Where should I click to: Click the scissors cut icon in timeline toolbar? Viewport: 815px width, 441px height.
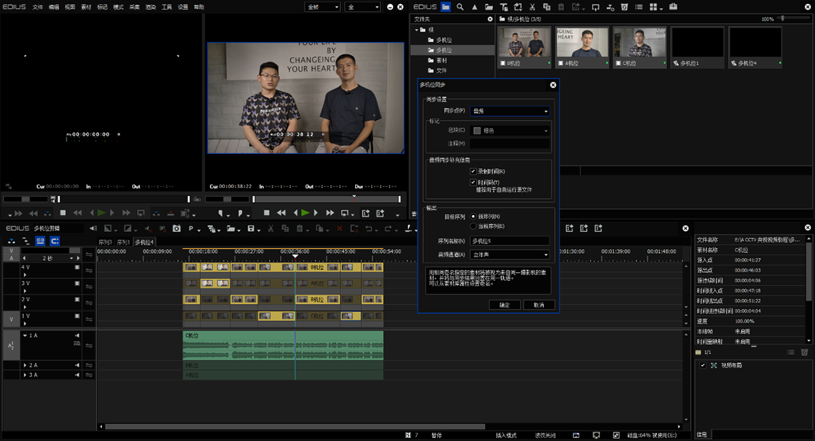point(270,228)
